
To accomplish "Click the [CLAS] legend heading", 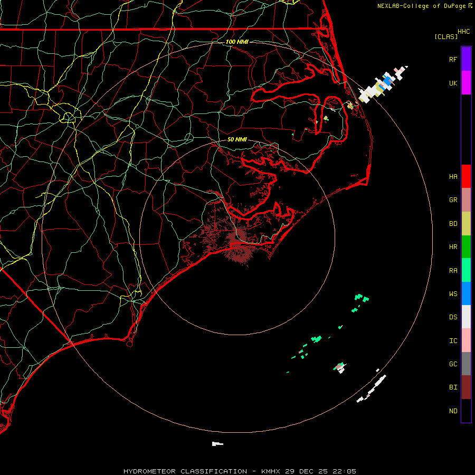I will click(446, 36).
